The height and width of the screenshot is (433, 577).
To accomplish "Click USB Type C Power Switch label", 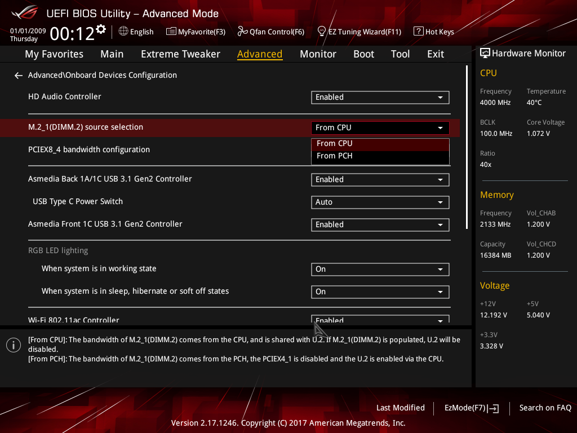I will pyautogui.click(x=78, y=202).
